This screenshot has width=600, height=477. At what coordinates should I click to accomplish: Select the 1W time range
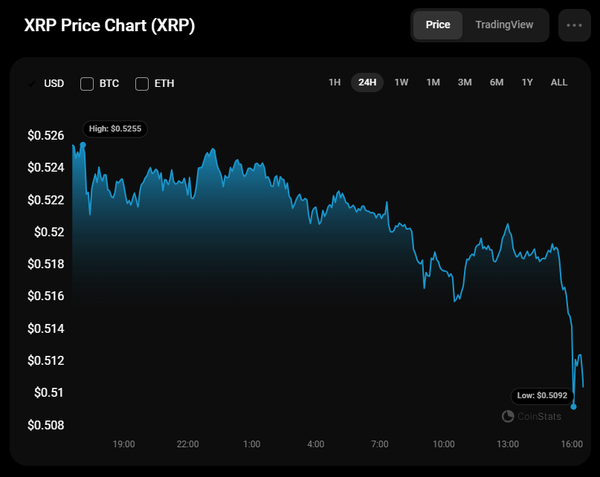401,82
